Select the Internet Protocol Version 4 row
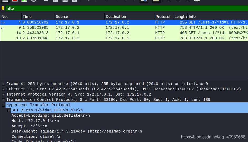This screenshot has height=142, width=248. (79, 94)
